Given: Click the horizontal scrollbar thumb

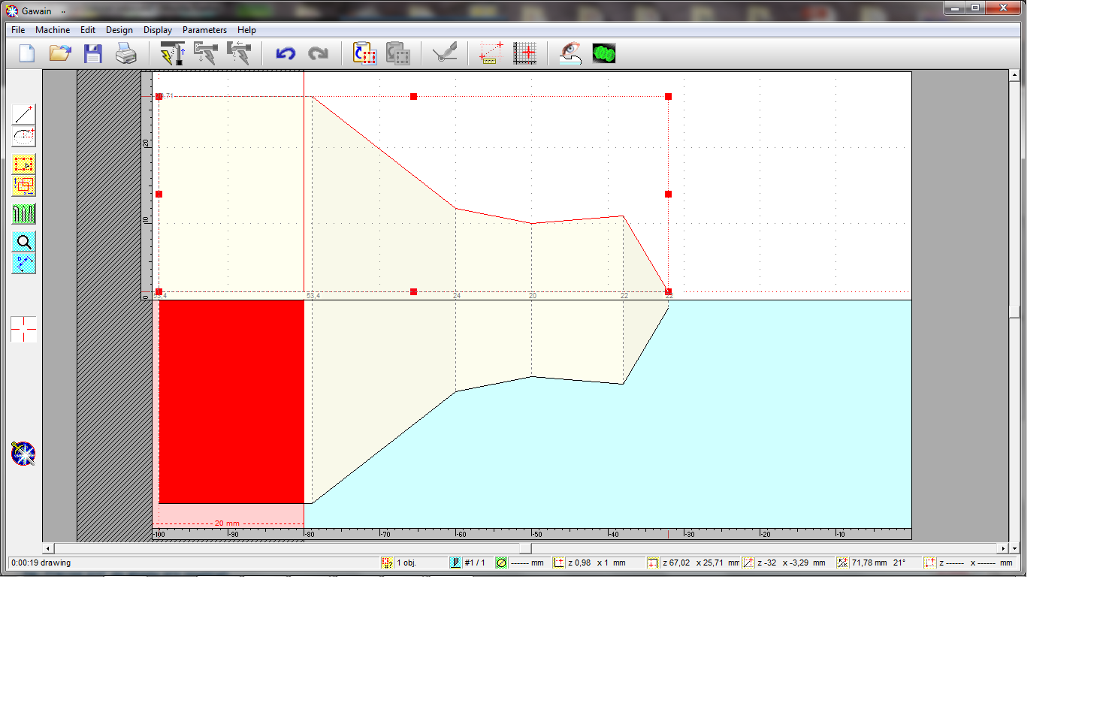Looking at the screenshot, I should pos(525,548).
